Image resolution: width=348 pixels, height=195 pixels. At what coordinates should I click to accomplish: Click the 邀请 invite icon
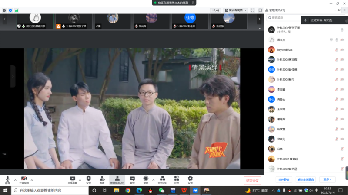click(x=102, y=180)
